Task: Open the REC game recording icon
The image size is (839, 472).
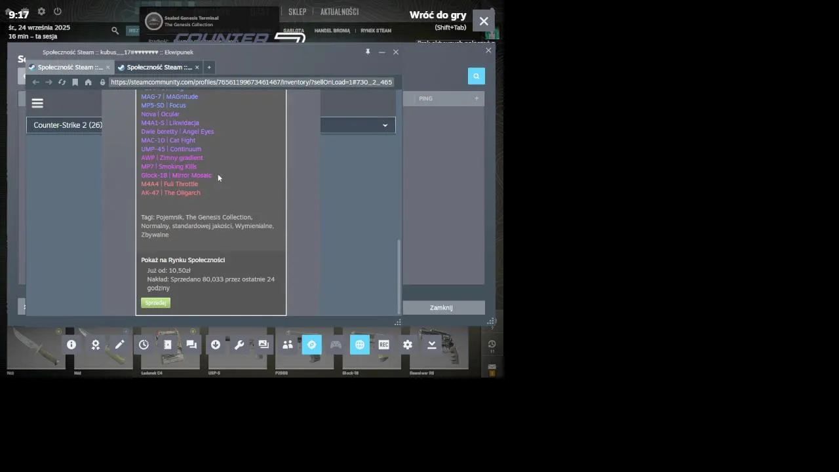Action: click(383, 345)
